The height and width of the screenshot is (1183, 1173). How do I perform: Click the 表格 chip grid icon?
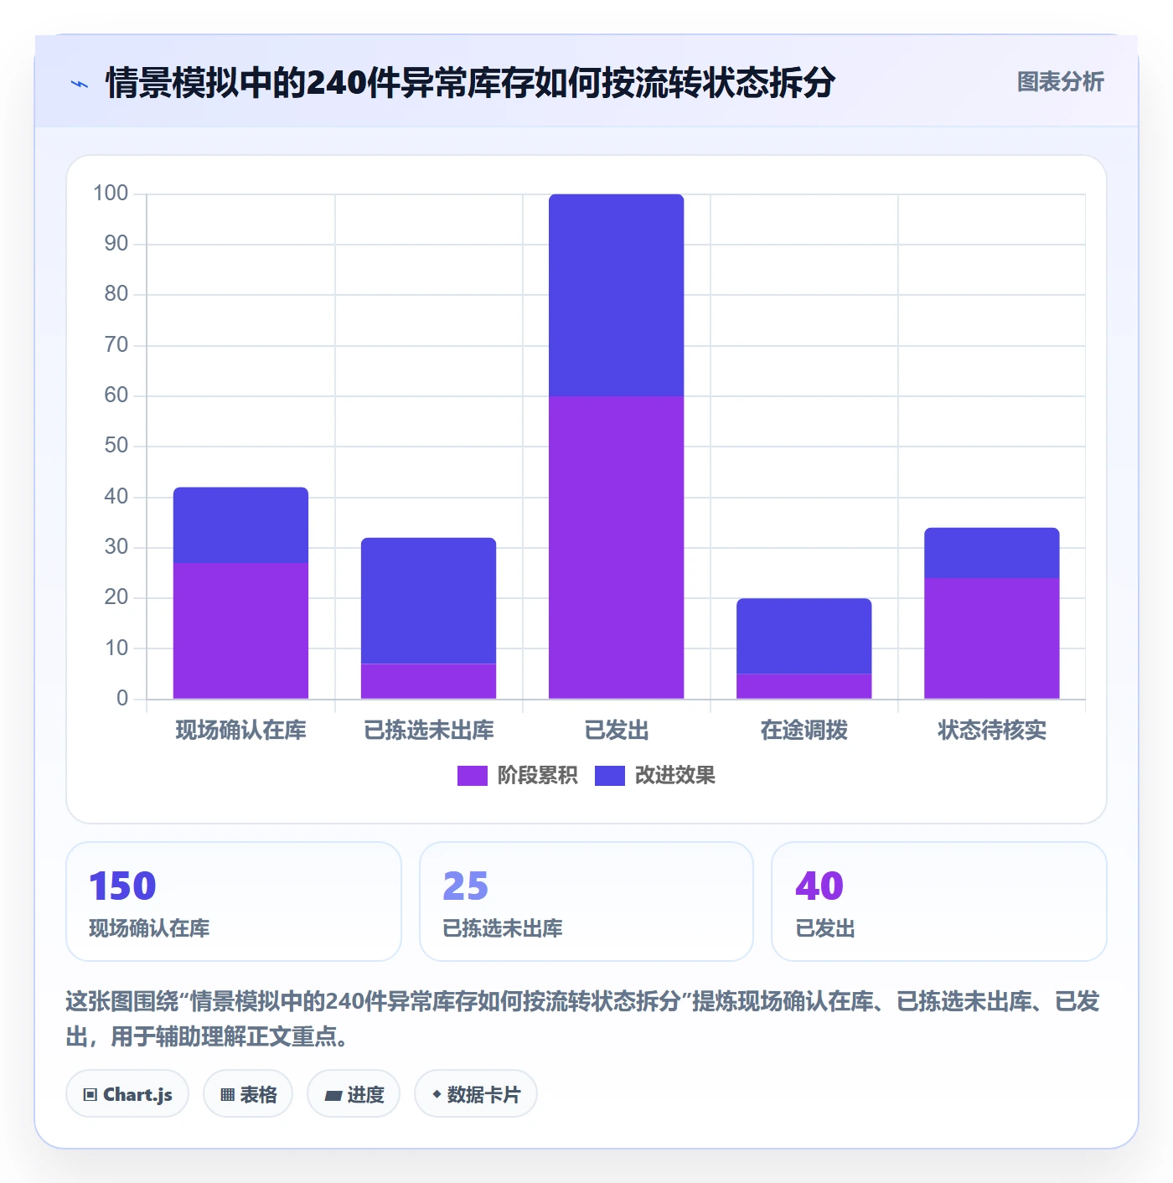click(227, 1094)
